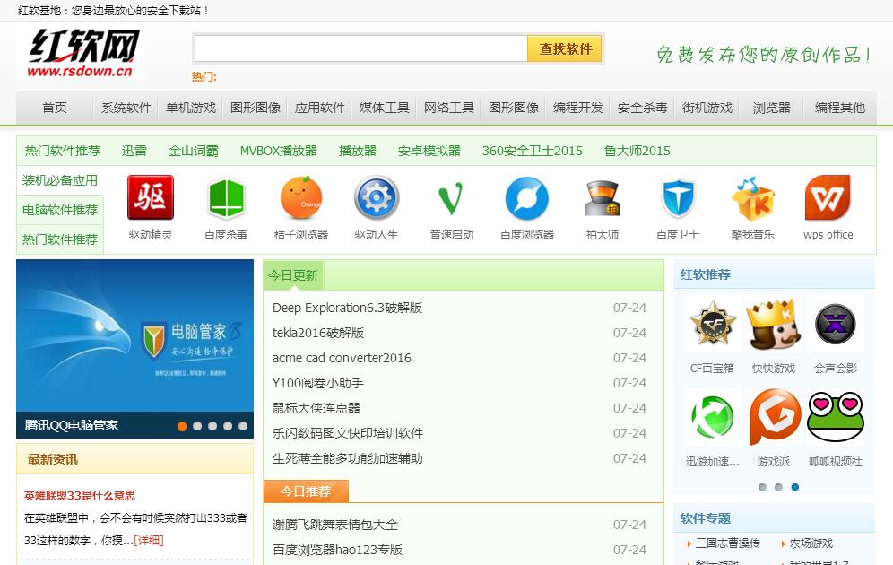Click the software search input field
Image resolution: width=893 pixels, height=565 pixels.
pos(360,48)
